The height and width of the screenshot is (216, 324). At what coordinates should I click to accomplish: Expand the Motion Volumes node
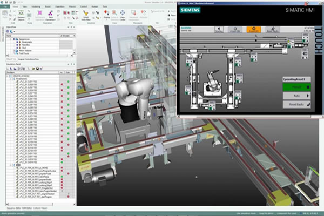coord(13,50)
